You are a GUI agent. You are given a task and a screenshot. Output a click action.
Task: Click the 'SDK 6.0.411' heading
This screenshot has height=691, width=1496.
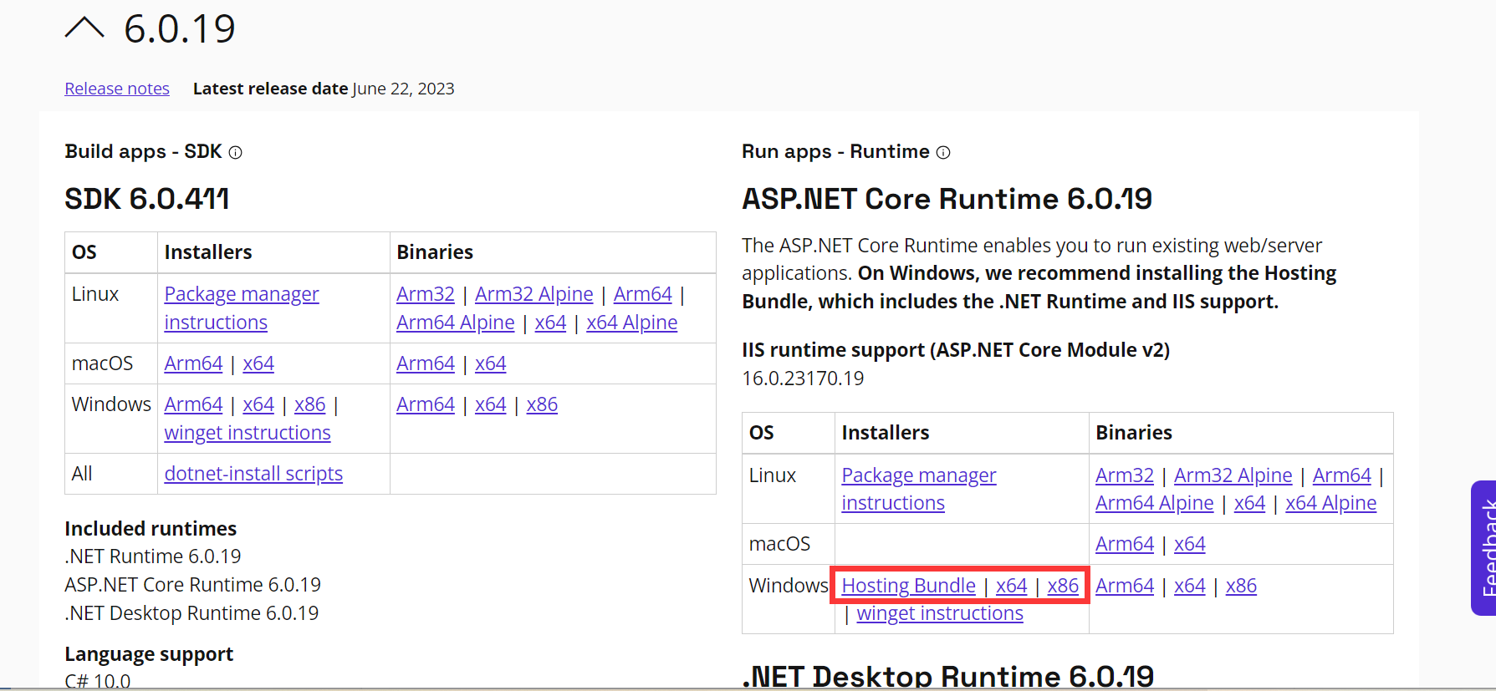147,199
